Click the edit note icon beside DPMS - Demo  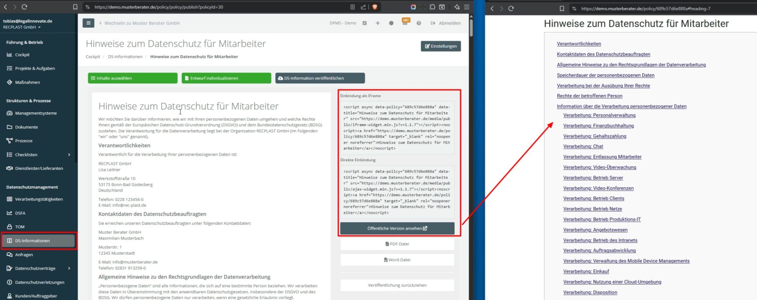(365, 23)
